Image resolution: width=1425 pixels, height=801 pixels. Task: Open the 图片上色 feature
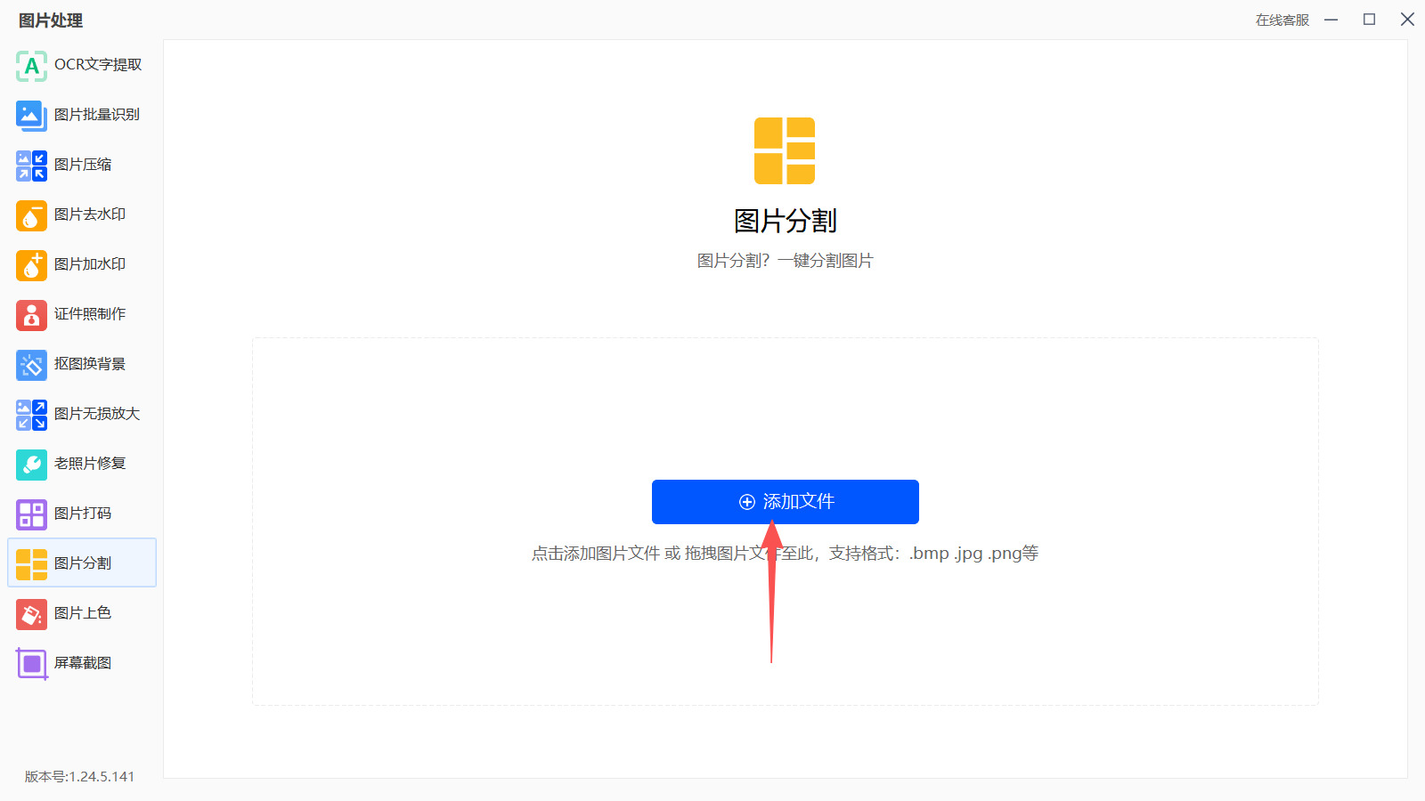tap(80, 612)
